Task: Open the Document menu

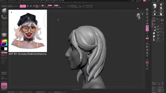Action: (12, 2)
